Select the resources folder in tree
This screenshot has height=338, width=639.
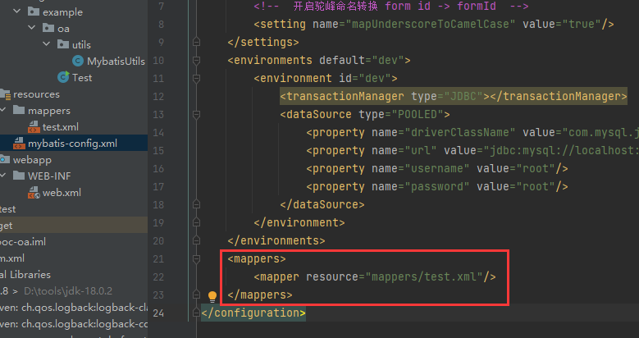pos(36,94)
